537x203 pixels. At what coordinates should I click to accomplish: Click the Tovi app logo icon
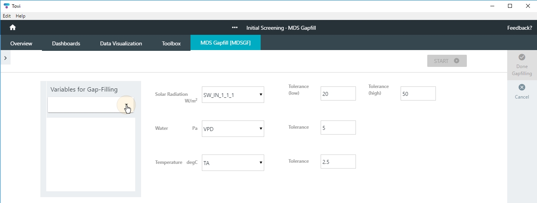pos(6,6)
